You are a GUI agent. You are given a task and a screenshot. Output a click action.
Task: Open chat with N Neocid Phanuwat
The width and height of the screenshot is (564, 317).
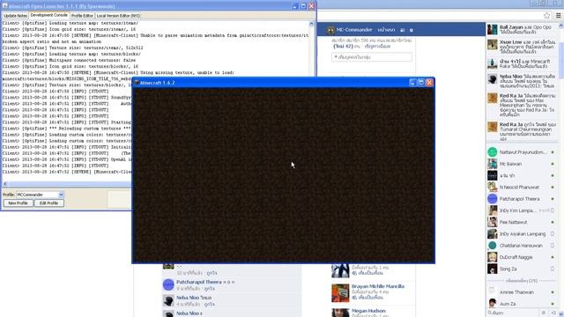pos(522,188)
